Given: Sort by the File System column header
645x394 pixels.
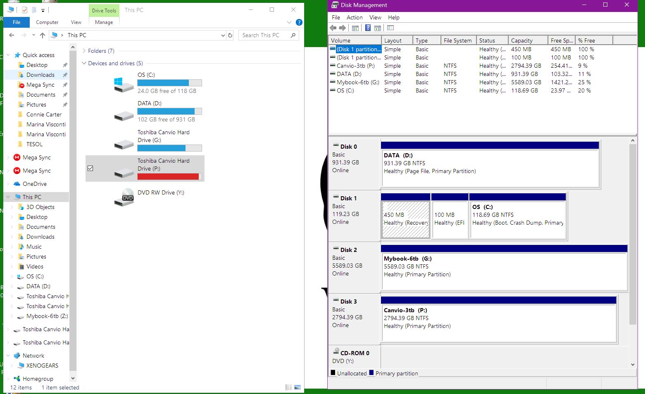Looking at the screenshot, I should [458, 40].
